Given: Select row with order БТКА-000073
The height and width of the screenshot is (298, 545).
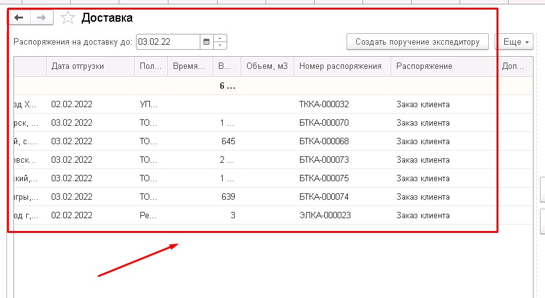Looking at the screenshot, I should pos(324,160).
